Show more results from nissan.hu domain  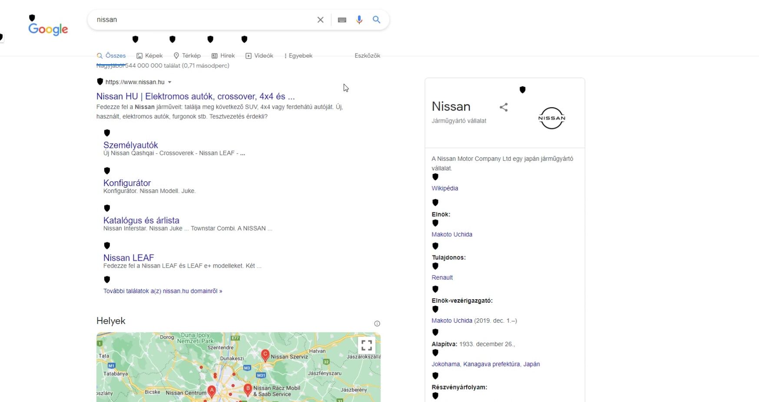(x=163, y=291)
